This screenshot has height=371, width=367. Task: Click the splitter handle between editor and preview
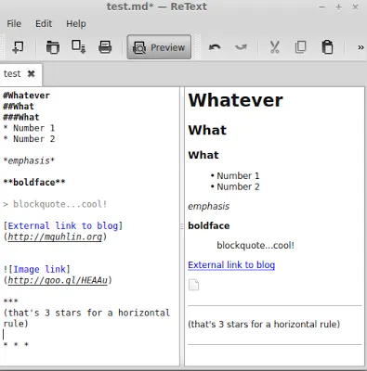182,226
